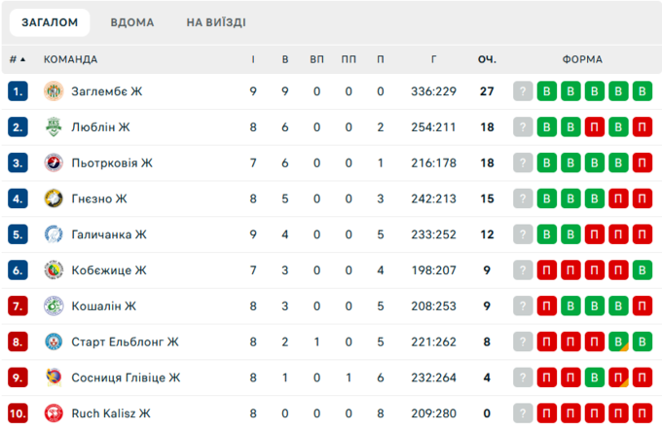
Task: Switch to the ВДОМА tab
Action: coord(131,22)
